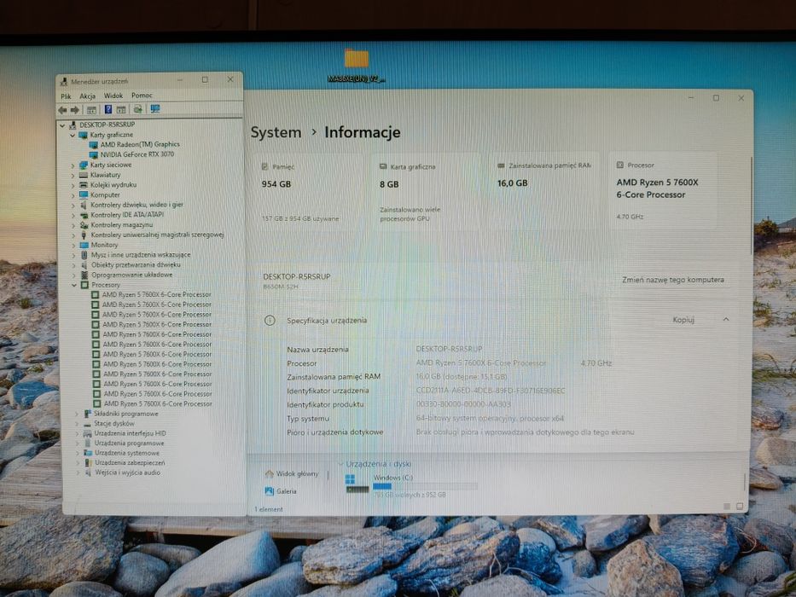The width and height of the screenshot is (796, 597).
Task: Click the Forward arrow in Device Manager toolbar
Action: [74, 110]
